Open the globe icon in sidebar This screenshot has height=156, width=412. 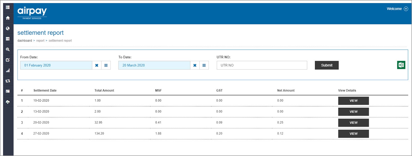click(8, 29)
